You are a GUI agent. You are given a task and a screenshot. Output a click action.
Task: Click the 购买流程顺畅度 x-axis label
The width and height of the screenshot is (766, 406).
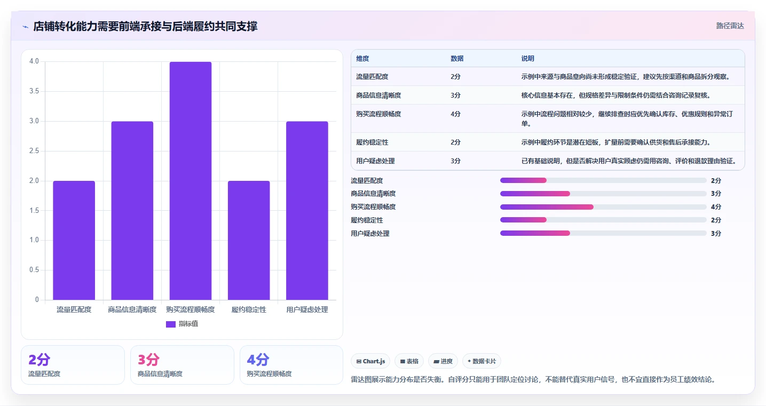point(191,309)
